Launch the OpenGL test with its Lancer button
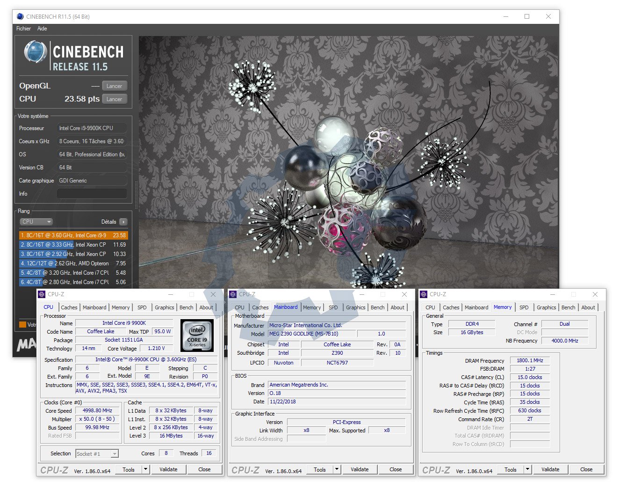Image resolution: width=619 pixels, height=482 pixels. [114, 86]
